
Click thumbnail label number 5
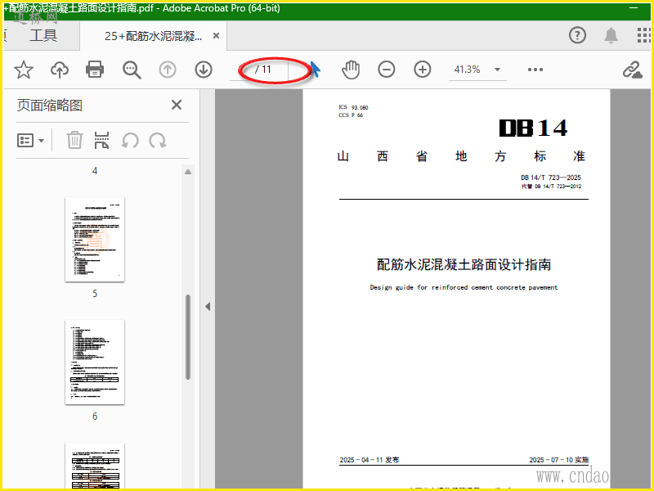tap(95, 294)
